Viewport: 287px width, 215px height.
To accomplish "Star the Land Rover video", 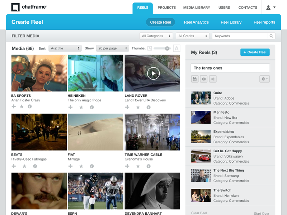I will pos(138,107).
